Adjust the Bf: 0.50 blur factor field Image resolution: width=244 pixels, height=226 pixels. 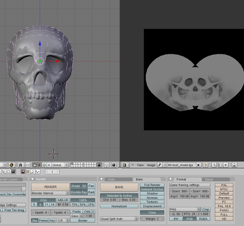[x=63, y=204]
